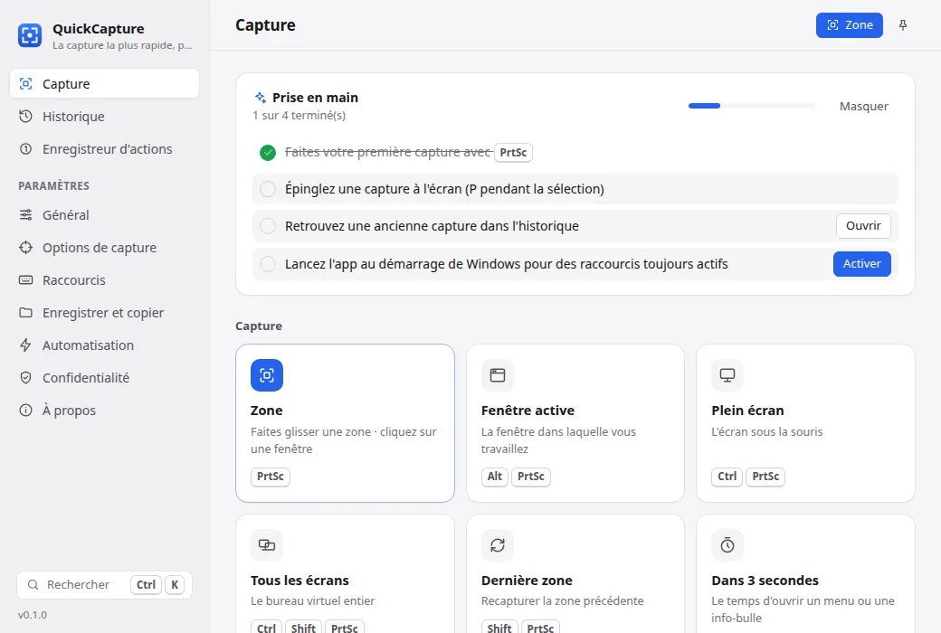Click the Rechercher search field
941x633 pixels.
[x=104, y=584]
